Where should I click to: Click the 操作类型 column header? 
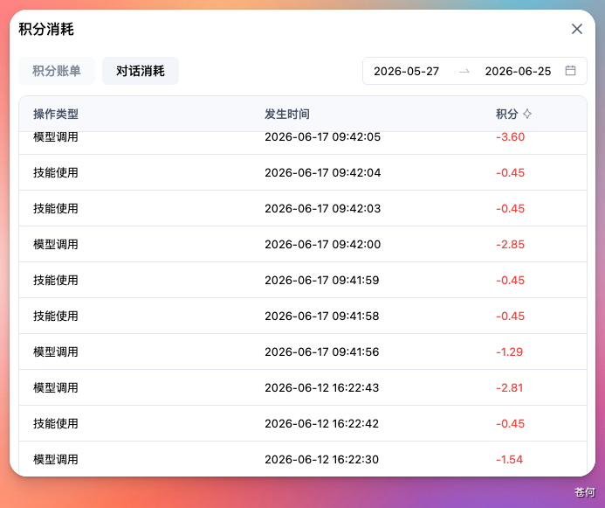56,114
